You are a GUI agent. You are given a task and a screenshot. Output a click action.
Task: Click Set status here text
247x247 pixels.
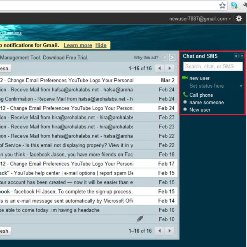pyautogui.click(x=207, y=86)
